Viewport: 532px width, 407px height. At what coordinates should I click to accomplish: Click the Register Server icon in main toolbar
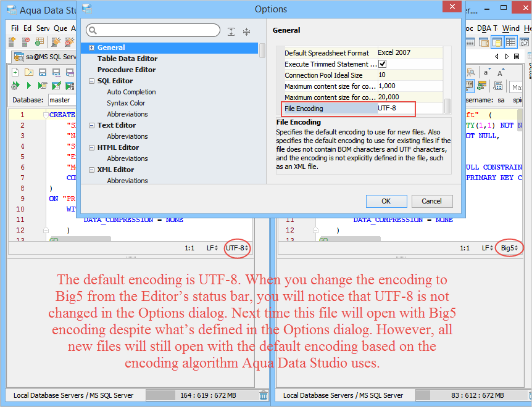pos(12,42)
